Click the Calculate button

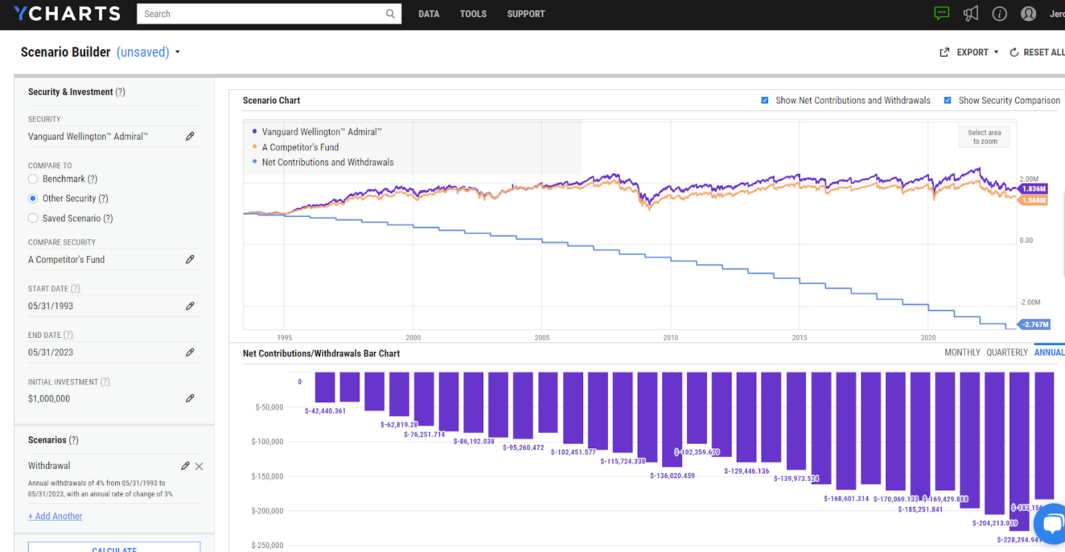[x=114, y=547]
